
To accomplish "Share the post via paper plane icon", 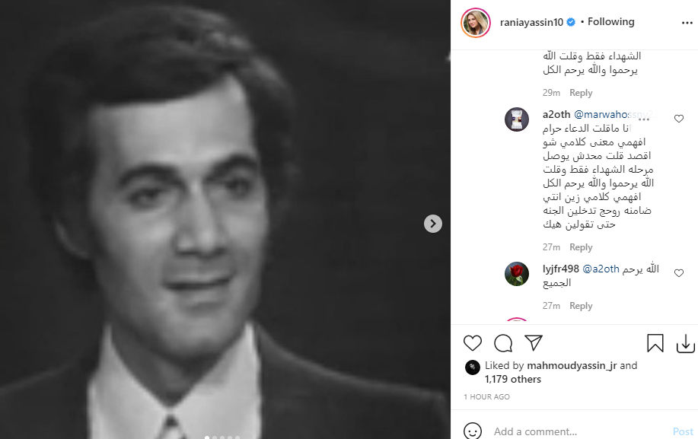I will point(534,342).
